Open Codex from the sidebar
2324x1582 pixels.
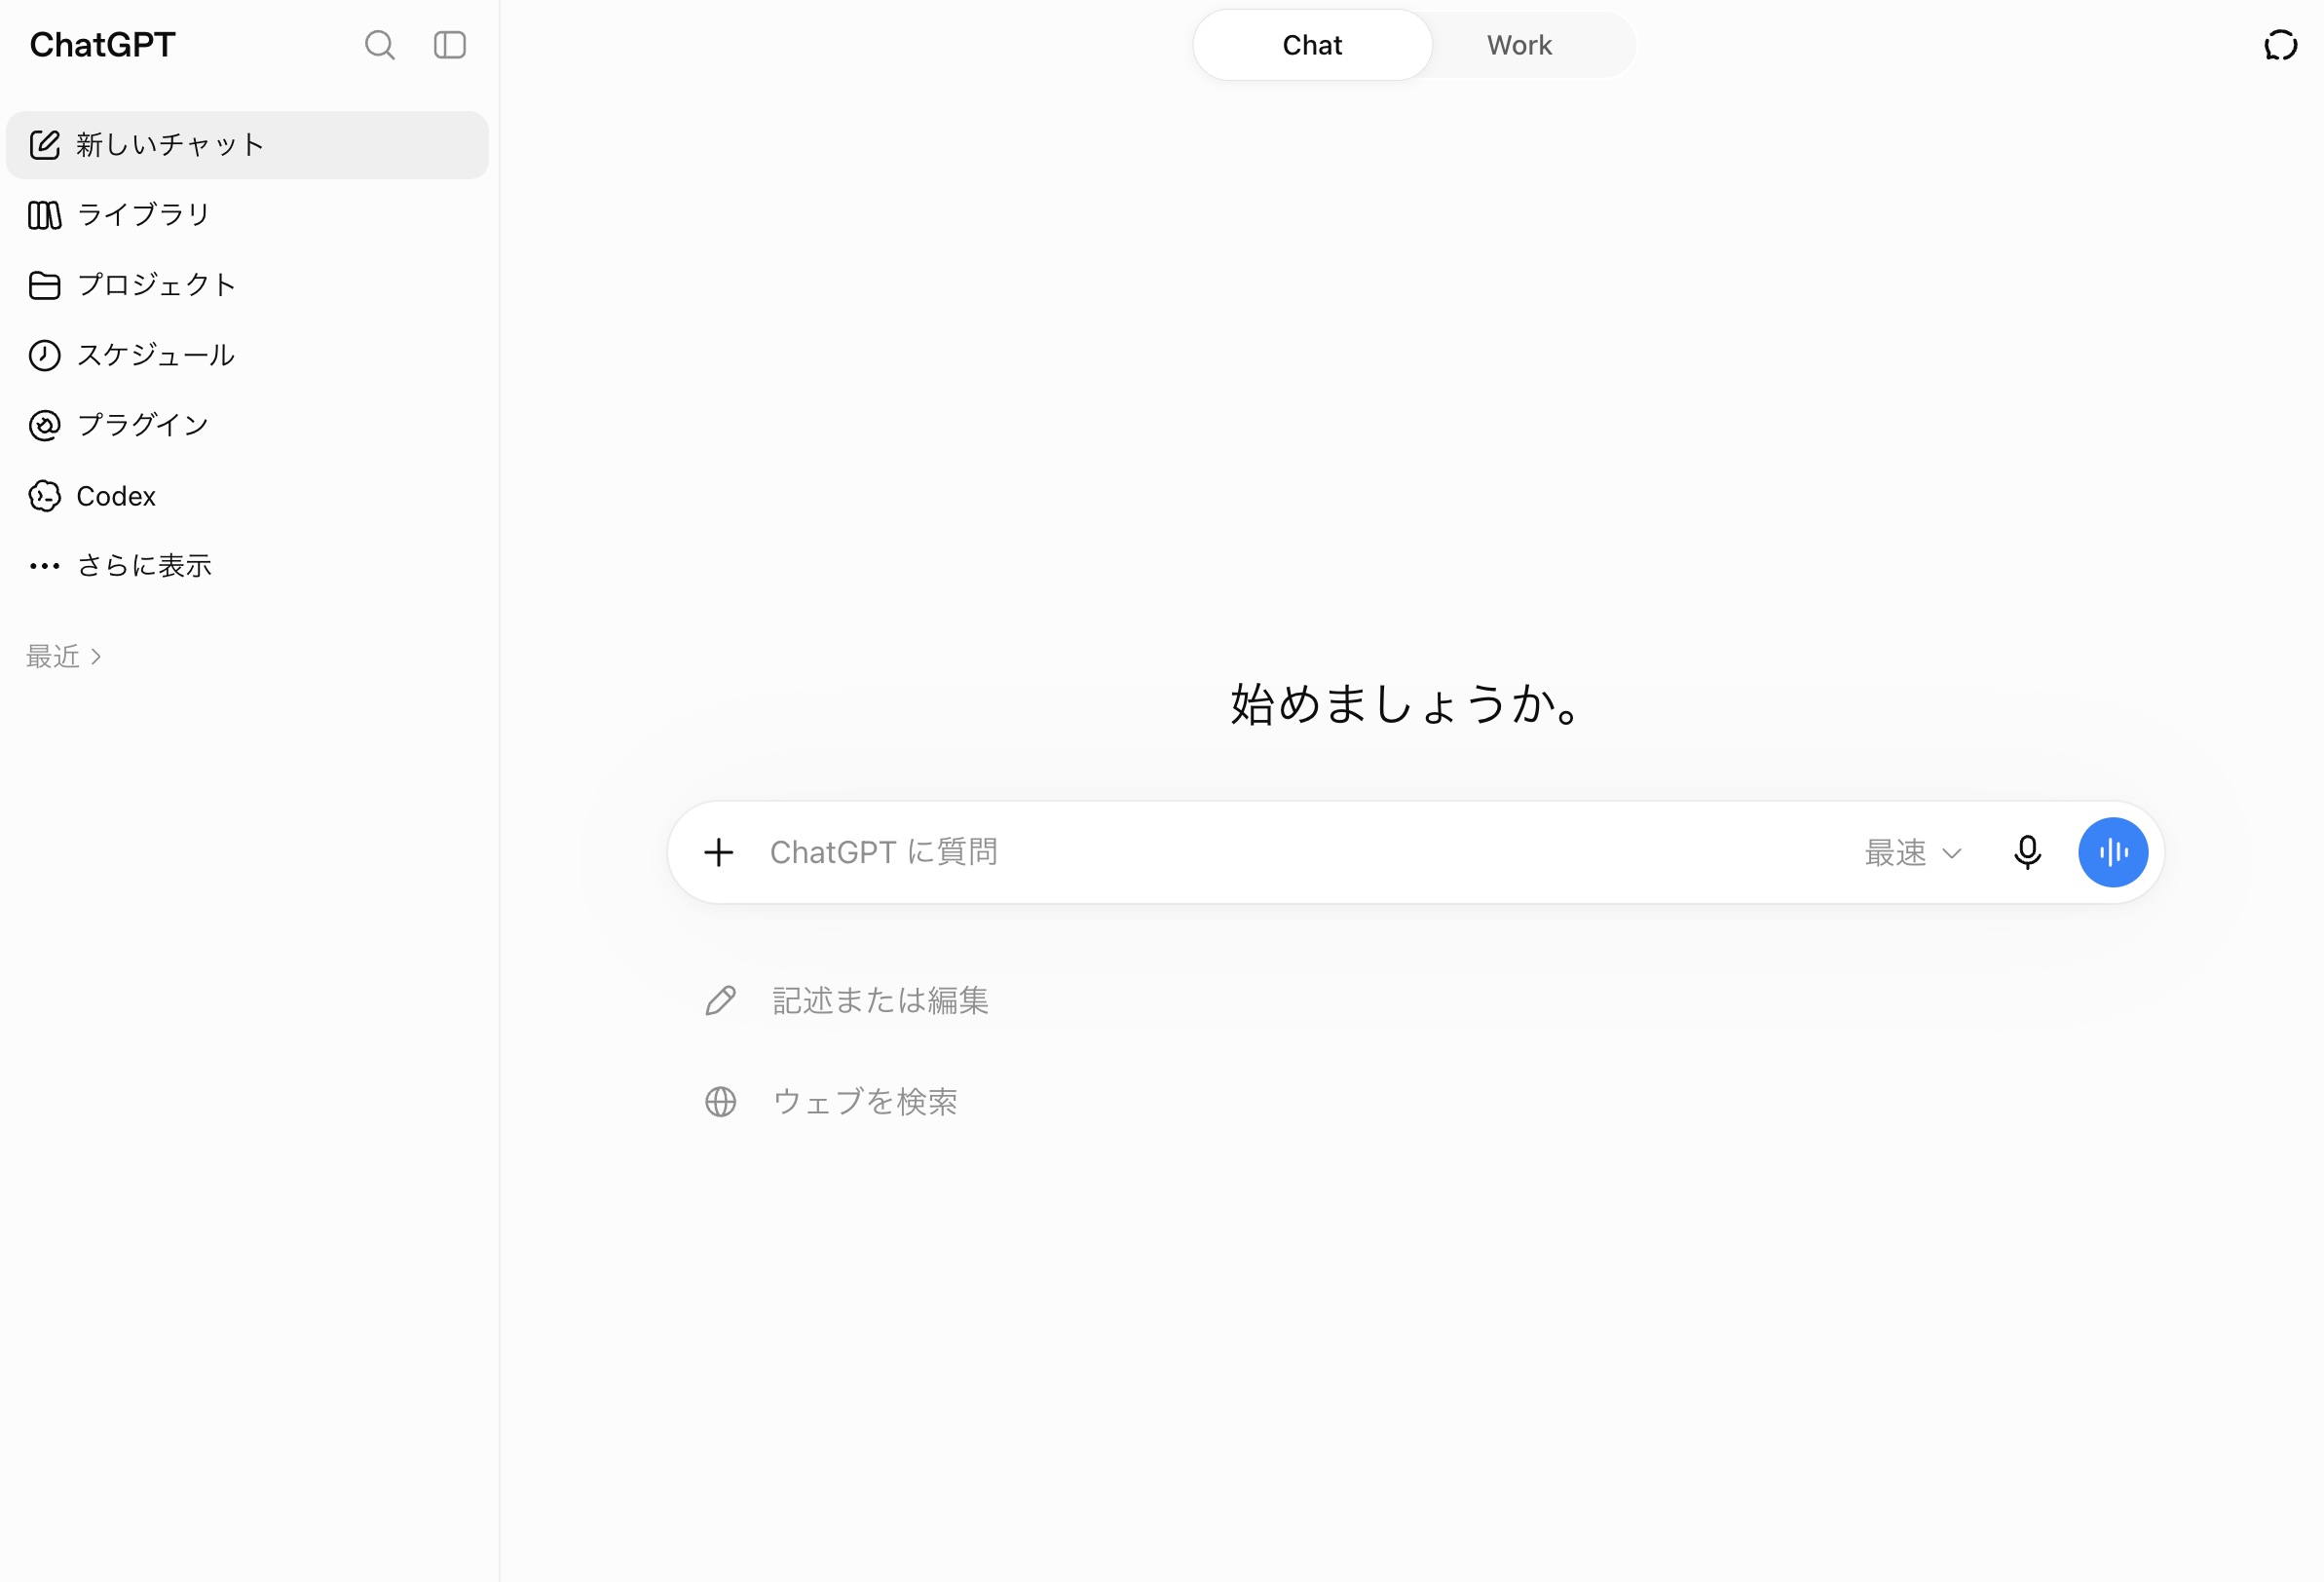(247, 496)
